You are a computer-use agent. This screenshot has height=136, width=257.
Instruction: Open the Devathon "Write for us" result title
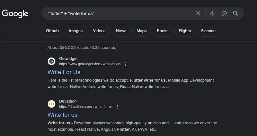(x=62, y=115)
